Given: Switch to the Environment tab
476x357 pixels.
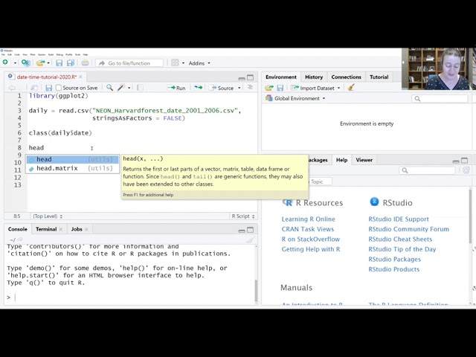Looking at the screenshot, I should (x=281, y=77).
